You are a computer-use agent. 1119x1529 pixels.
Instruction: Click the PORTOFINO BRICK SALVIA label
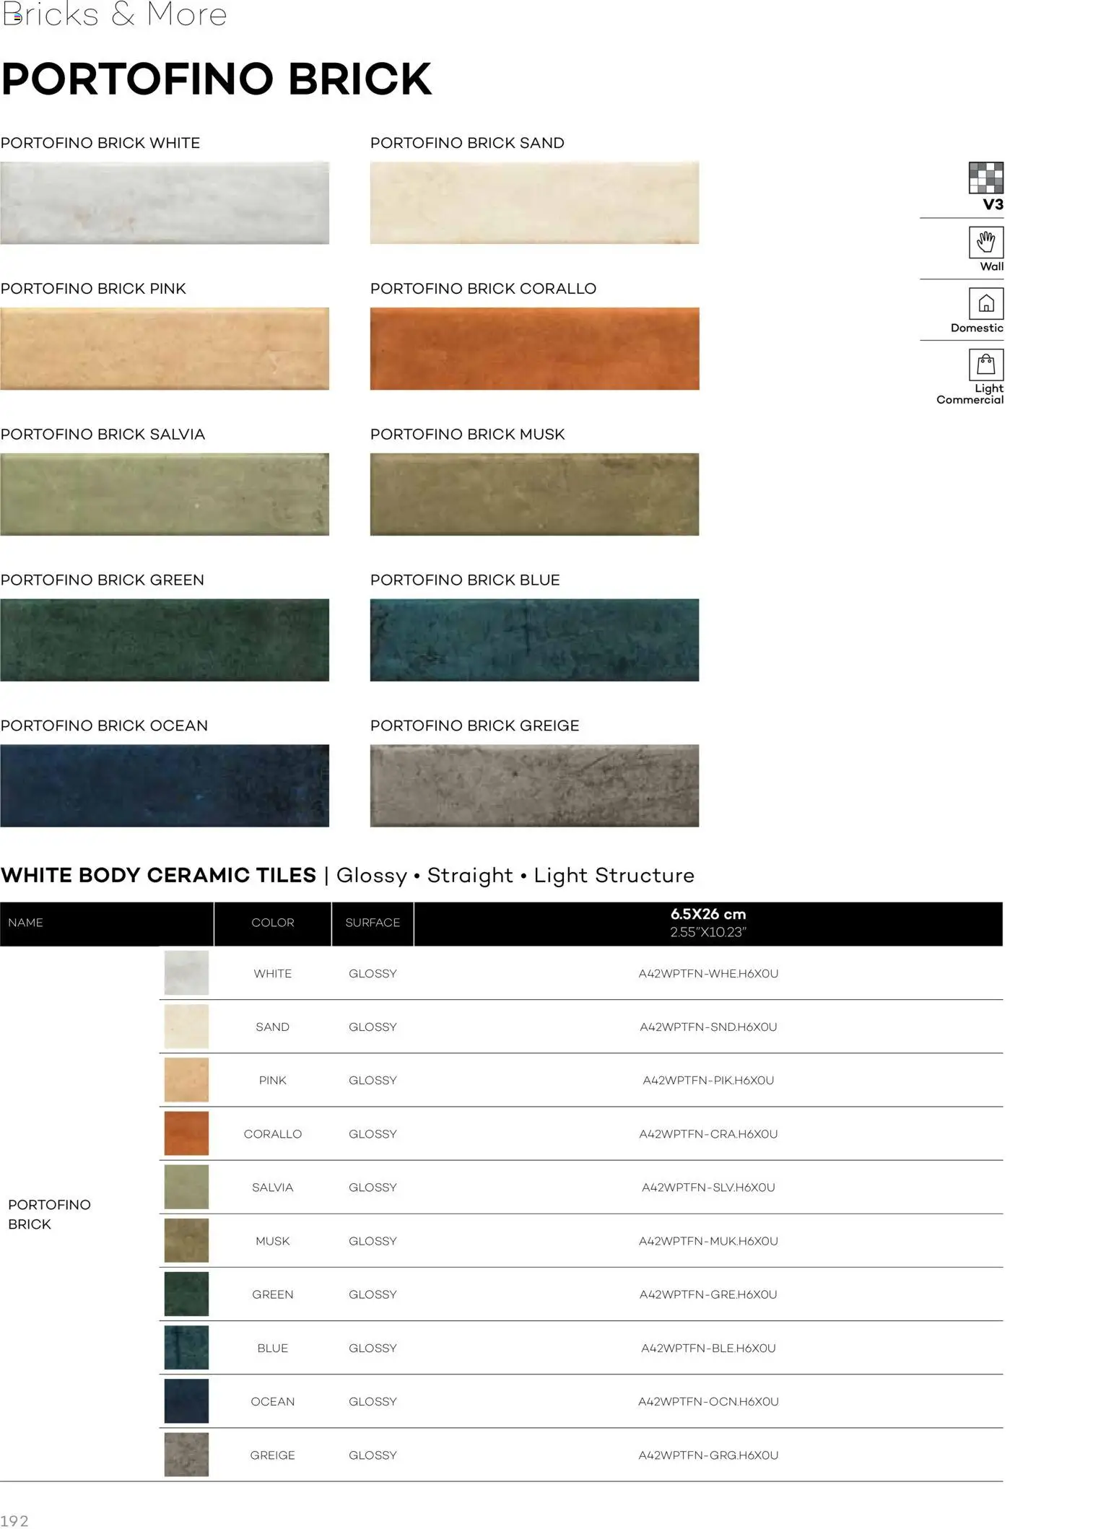(103, 435)
